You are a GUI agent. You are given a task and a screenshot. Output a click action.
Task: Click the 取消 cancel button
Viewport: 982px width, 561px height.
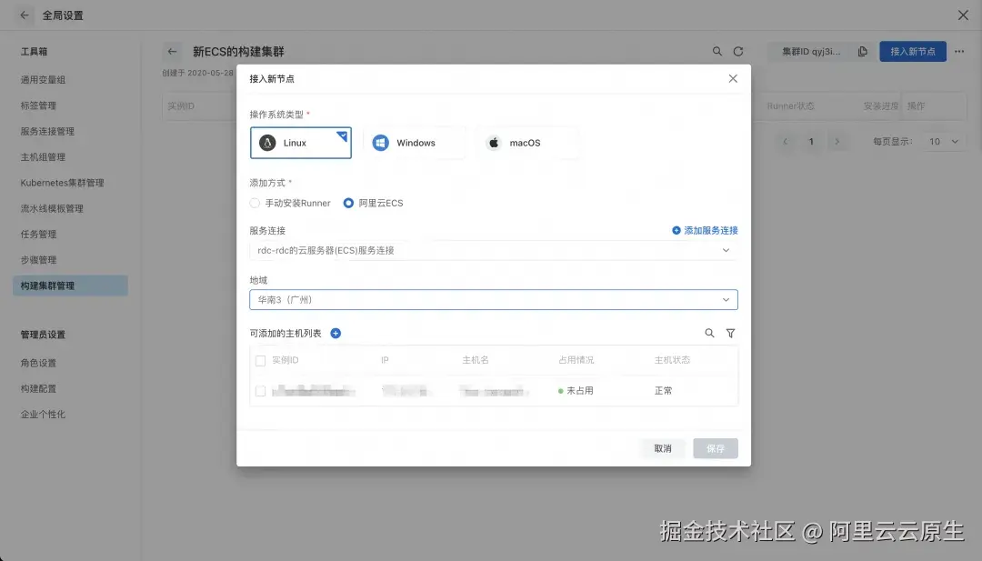pos(663,447)
